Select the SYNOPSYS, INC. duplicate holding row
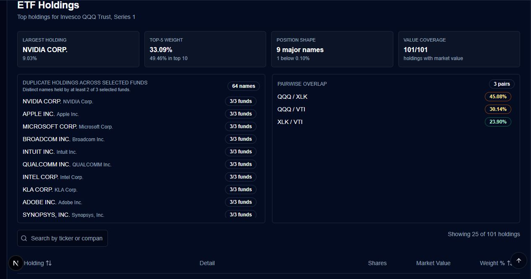 coord(139,214)
